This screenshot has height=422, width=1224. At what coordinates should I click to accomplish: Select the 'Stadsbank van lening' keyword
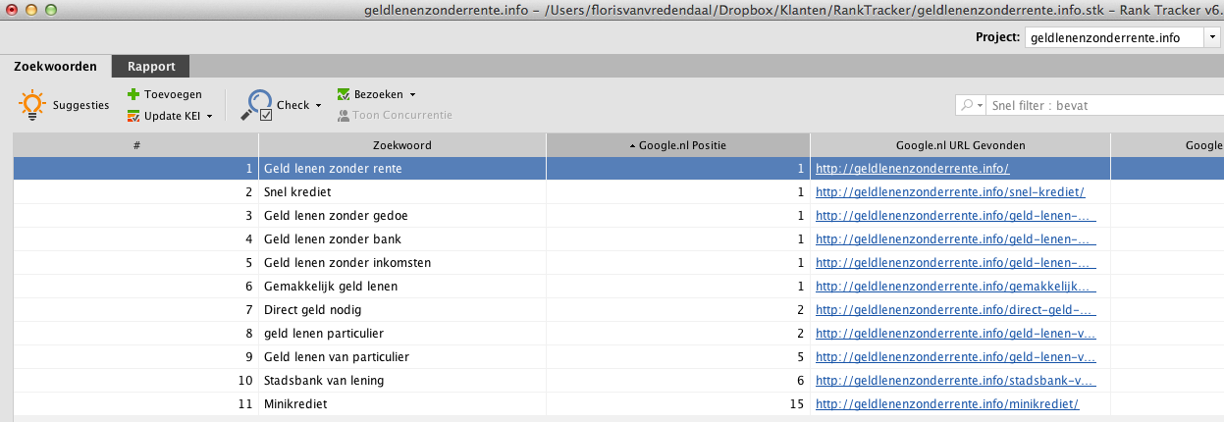pos(324,381)
